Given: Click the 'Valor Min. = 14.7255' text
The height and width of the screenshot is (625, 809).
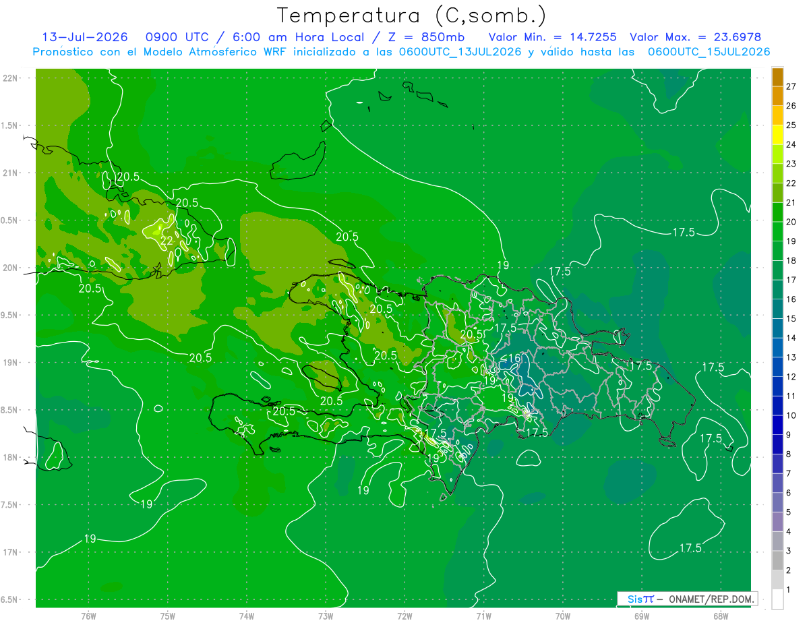Looking at the screenshot, I should click(552, 37).
